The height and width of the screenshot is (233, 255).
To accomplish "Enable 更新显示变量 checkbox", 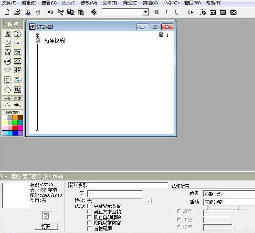I will click(x=89, y=206).
